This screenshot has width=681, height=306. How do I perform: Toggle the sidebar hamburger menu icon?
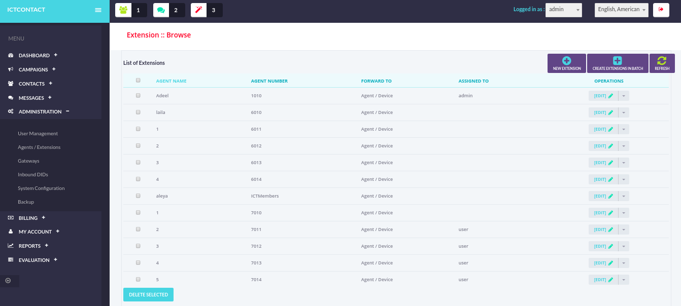click(x=98, y=10)
